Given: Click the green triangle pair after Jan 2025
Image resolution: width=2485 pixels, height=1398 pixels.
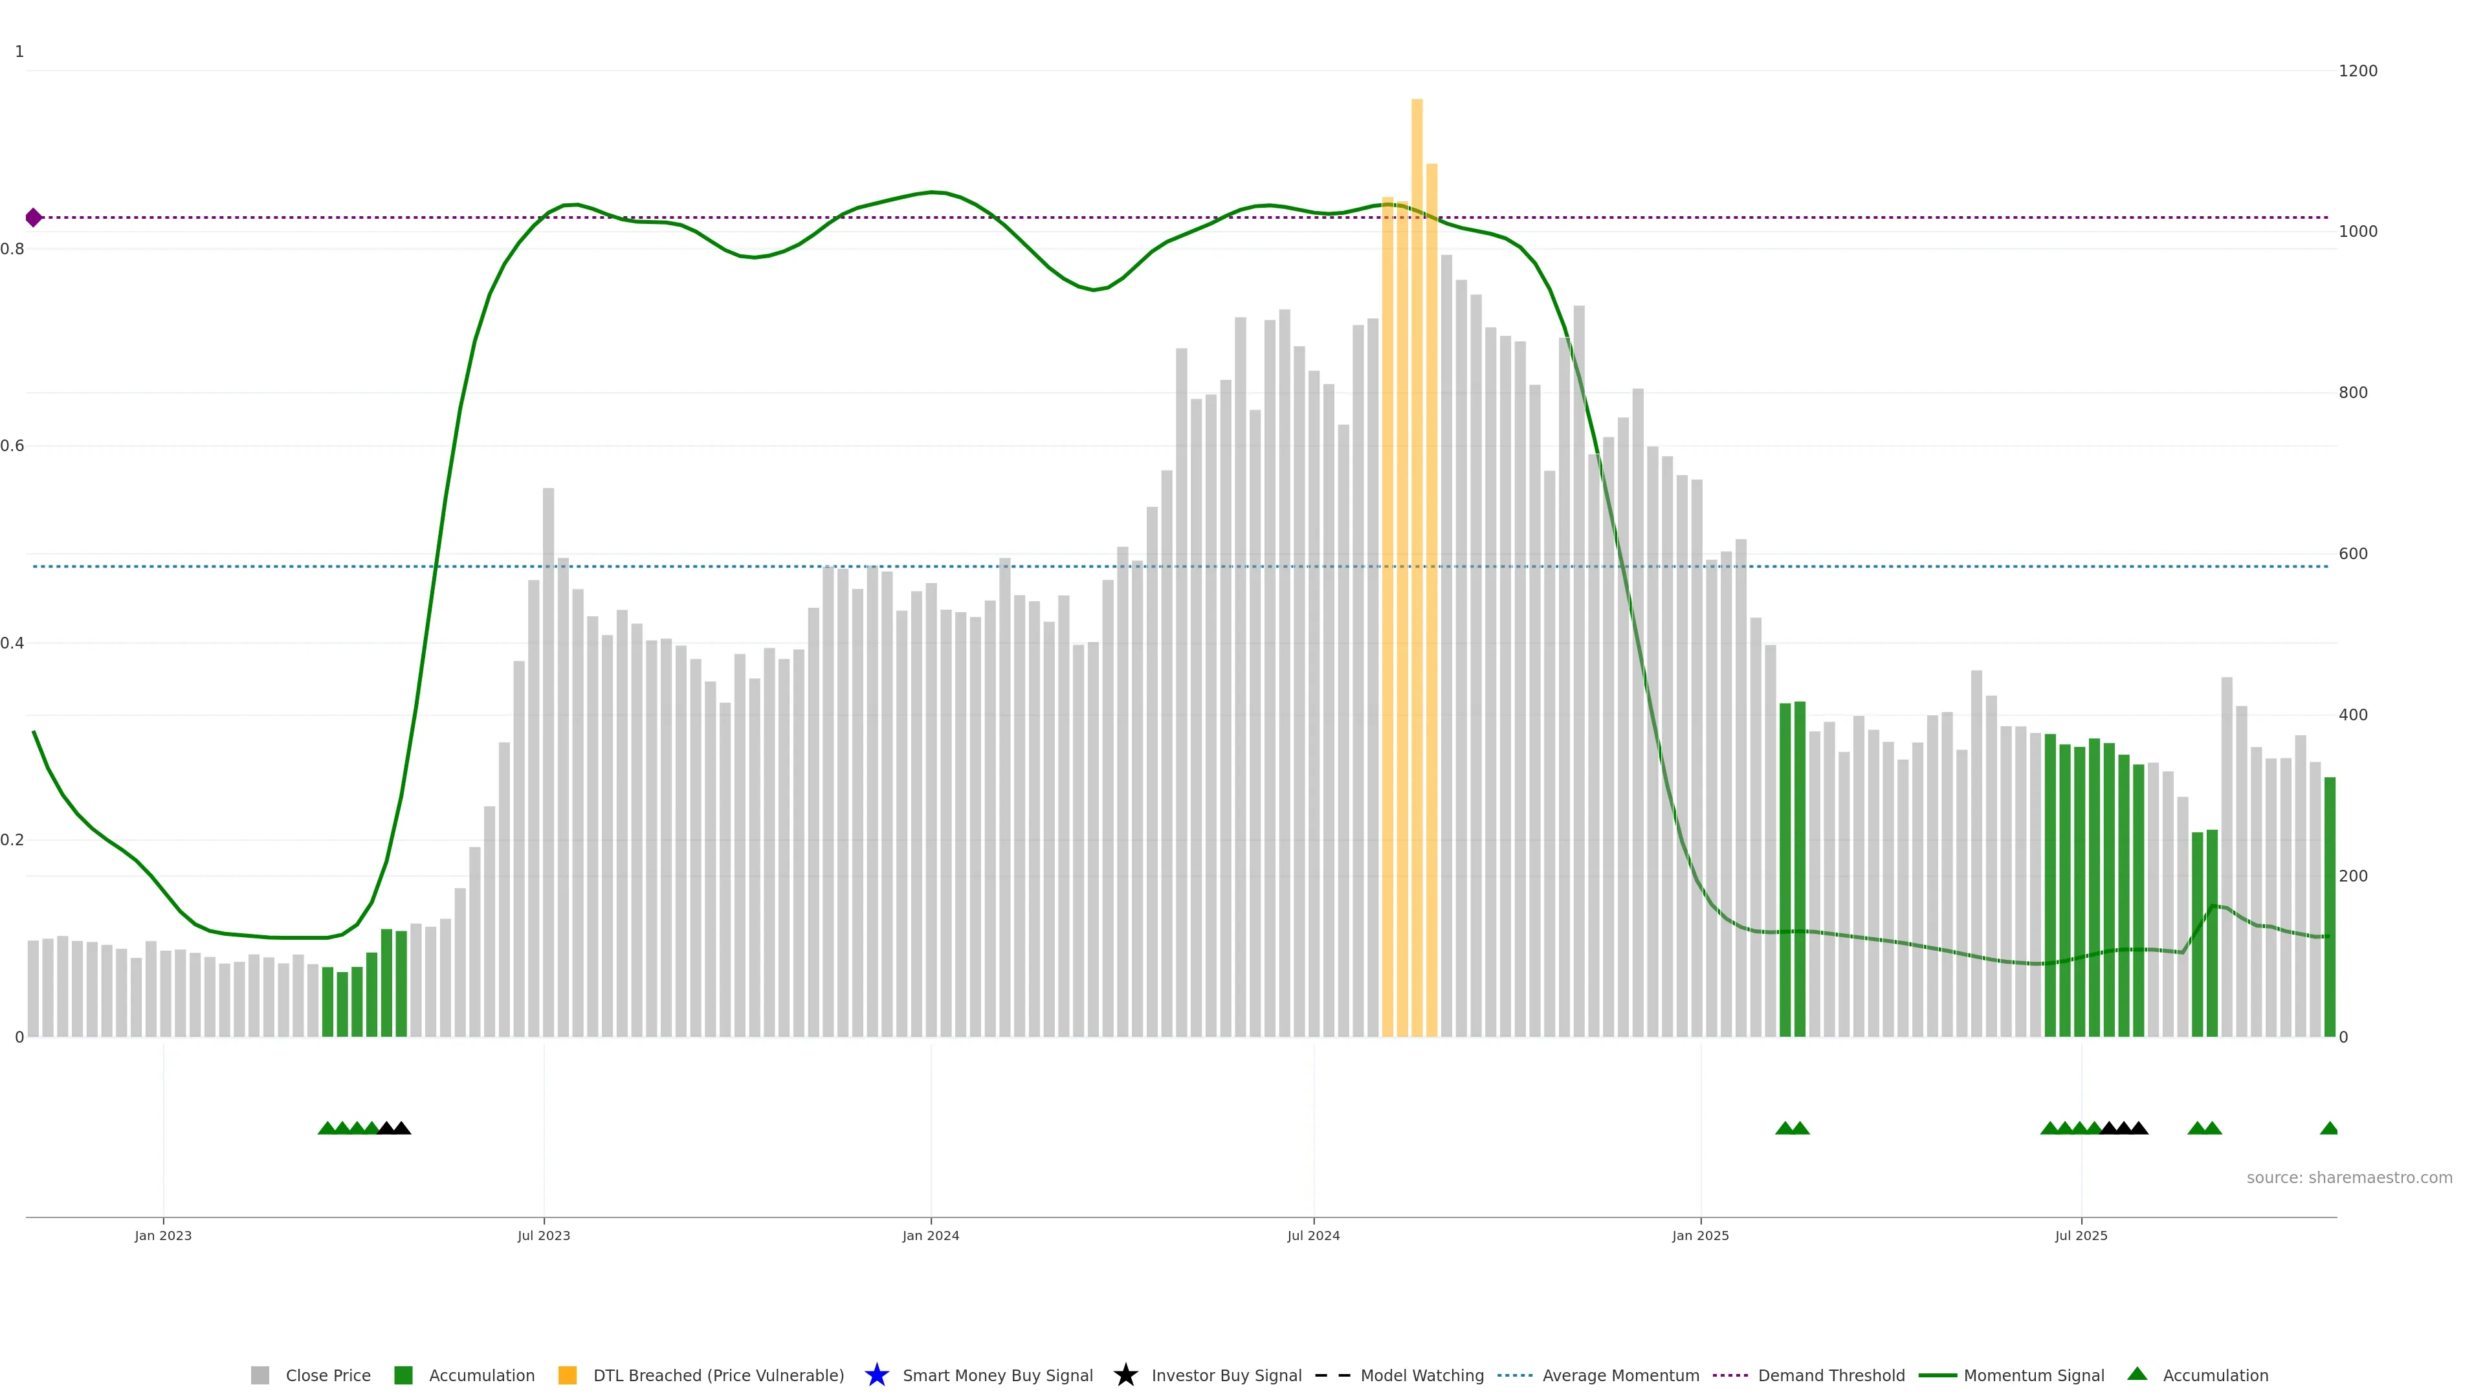Looking at the screenshot, I should click(1791, 1128).
